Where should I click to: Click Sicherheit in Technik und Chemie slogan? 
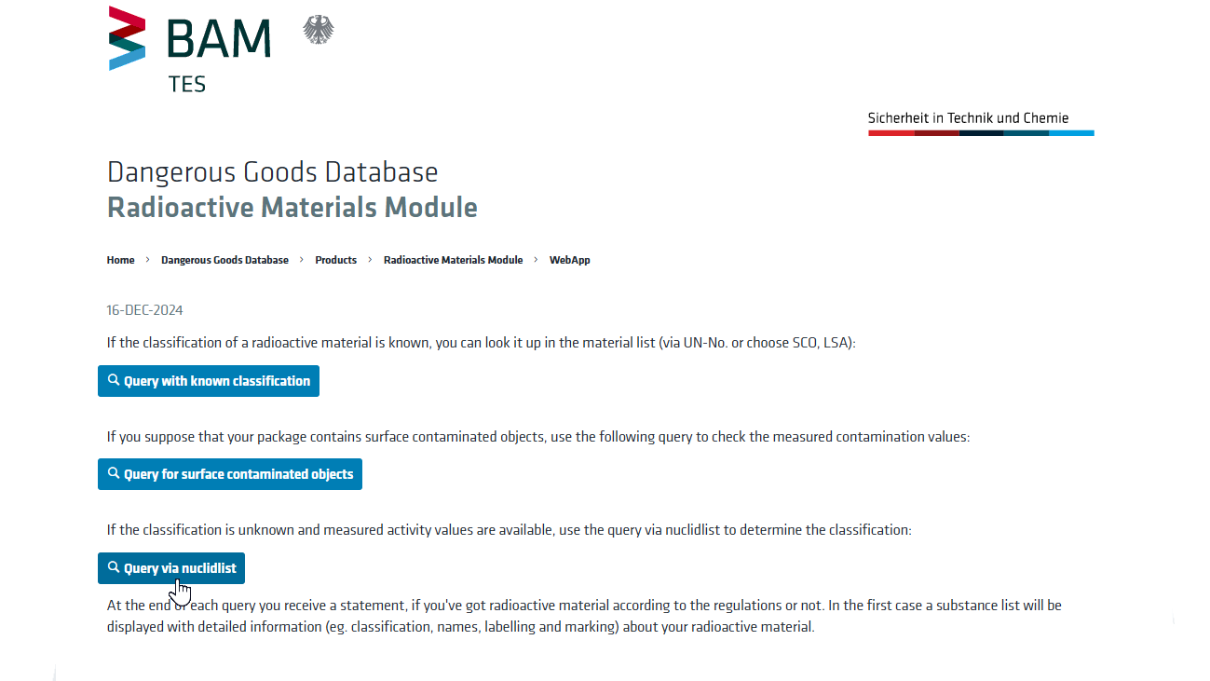tap(968, 118)
